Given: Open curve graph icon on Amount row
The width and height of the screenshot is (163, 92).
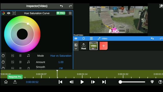Looking at the screenshot, I should tap(12, 62).
